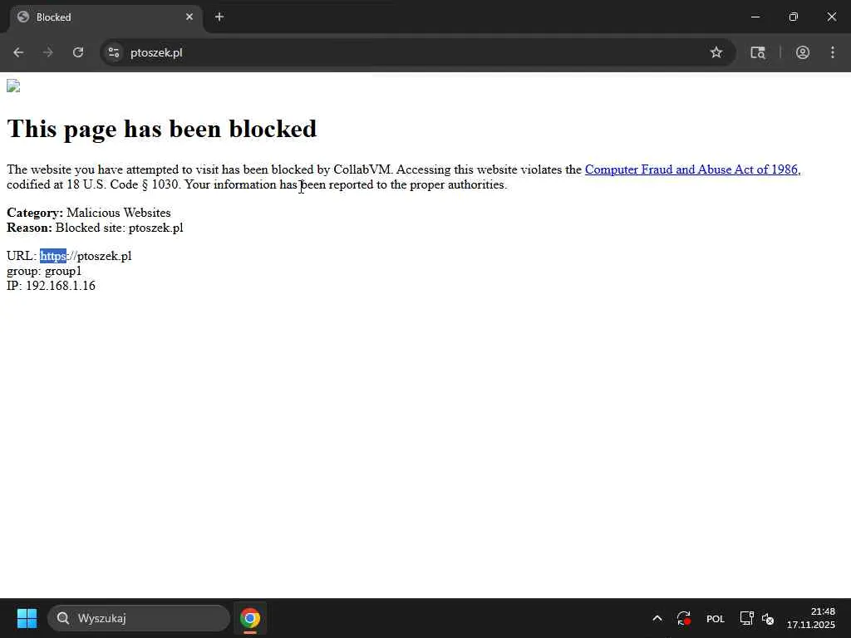The height and width of the screenshot is (638, 851).
Task: Open a new tab with plus button
Action: click(219, 17)
